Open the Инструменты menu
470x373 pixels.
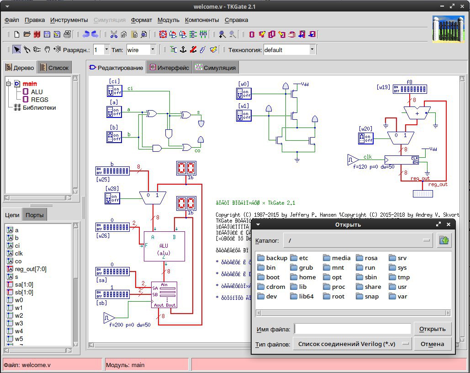point(69,20)
